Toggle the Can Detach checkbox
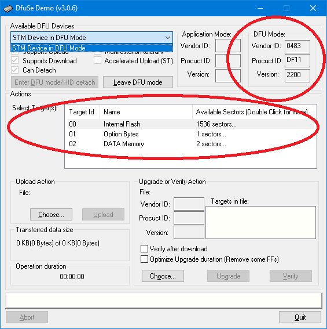The width and height of the screenshot is (327, 329). coord(15,70)
